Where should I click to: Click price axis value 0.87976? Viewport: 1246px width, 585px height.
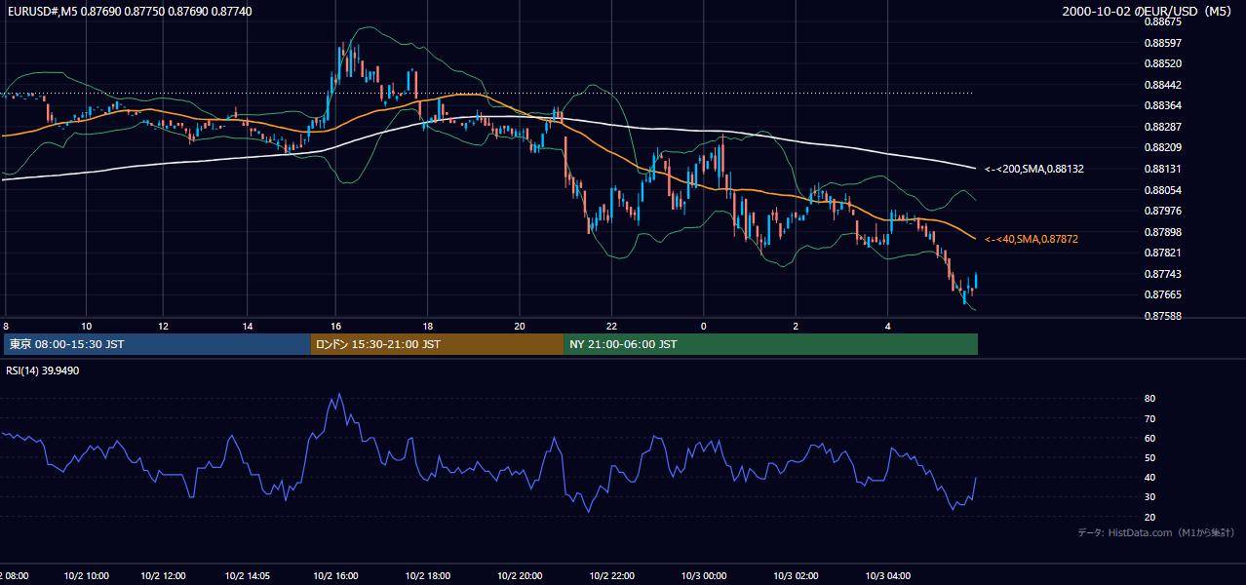click(x=1162, y=211)
